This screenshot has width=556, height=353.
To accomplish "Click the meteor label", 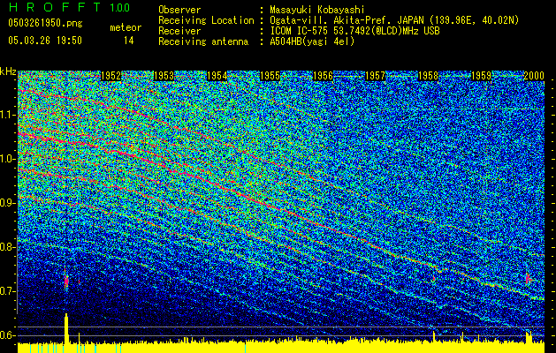I will coord(126,27).
